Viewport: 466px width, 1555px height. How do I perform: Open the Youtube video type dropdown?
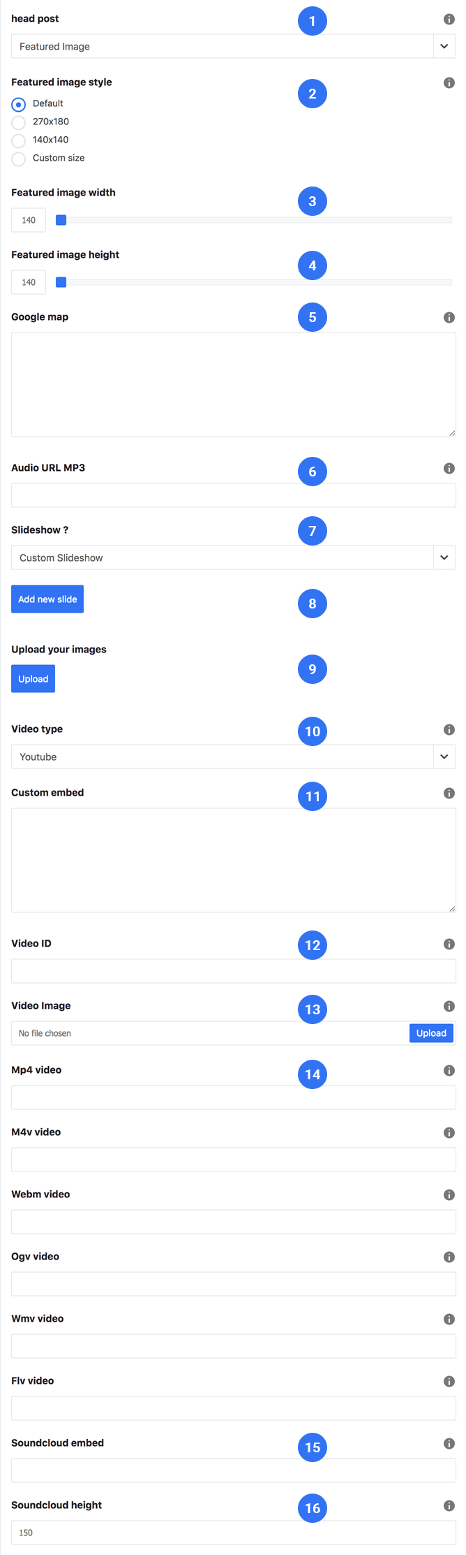[234, 757]
